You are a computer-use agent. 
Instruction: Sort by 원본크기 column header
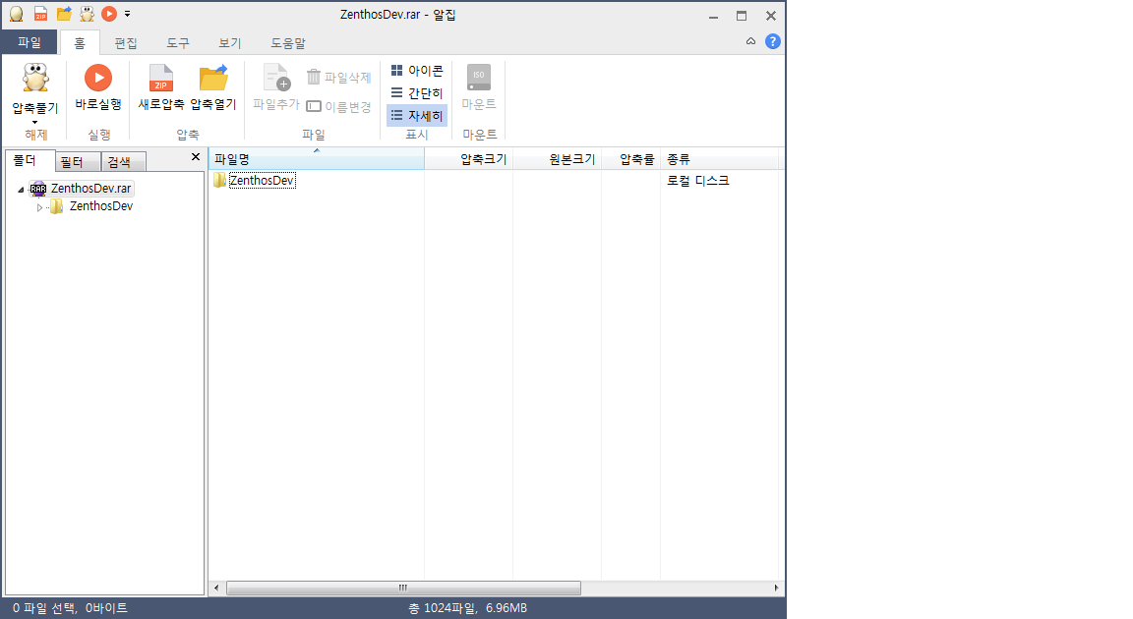click(557, 159)
